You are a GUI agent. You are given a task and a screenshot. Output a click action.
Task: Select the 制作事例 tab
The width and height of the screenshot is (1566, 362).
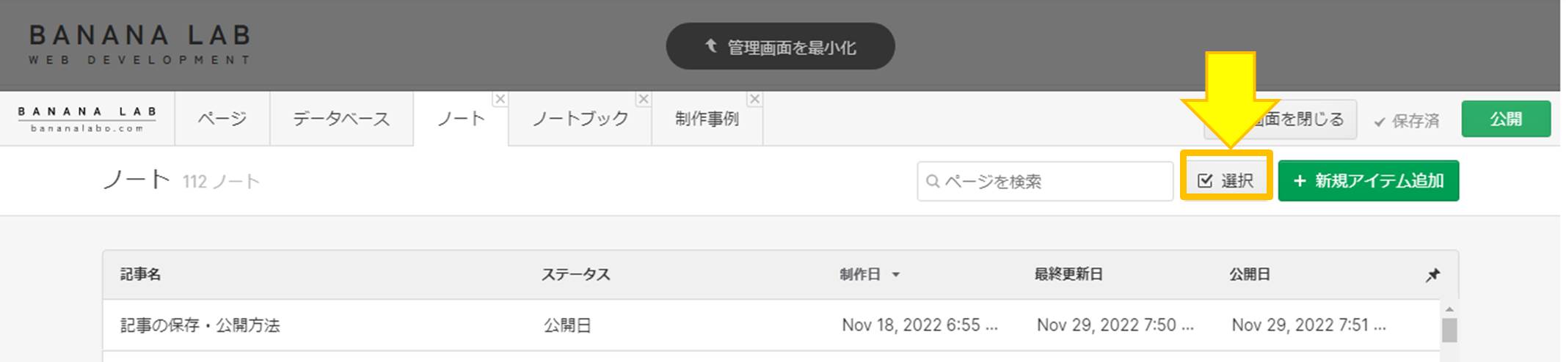707,119
